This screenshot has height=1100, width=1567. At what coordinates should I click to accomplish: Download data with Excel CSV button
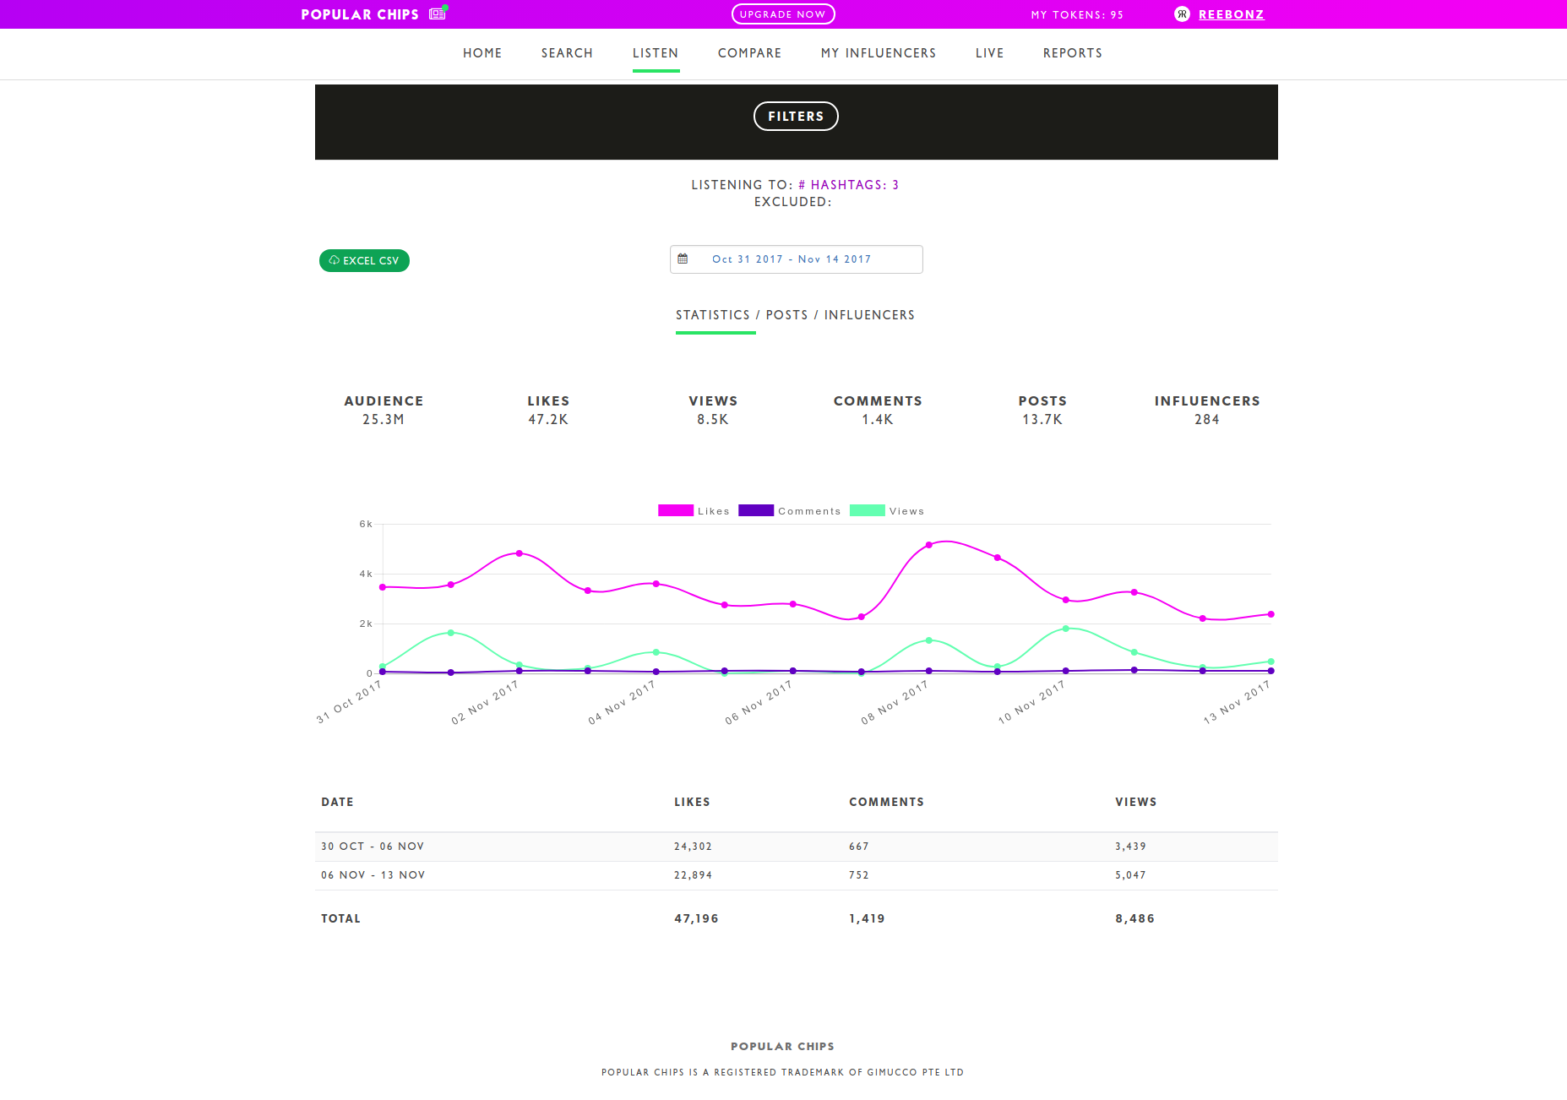click(364, 261)
